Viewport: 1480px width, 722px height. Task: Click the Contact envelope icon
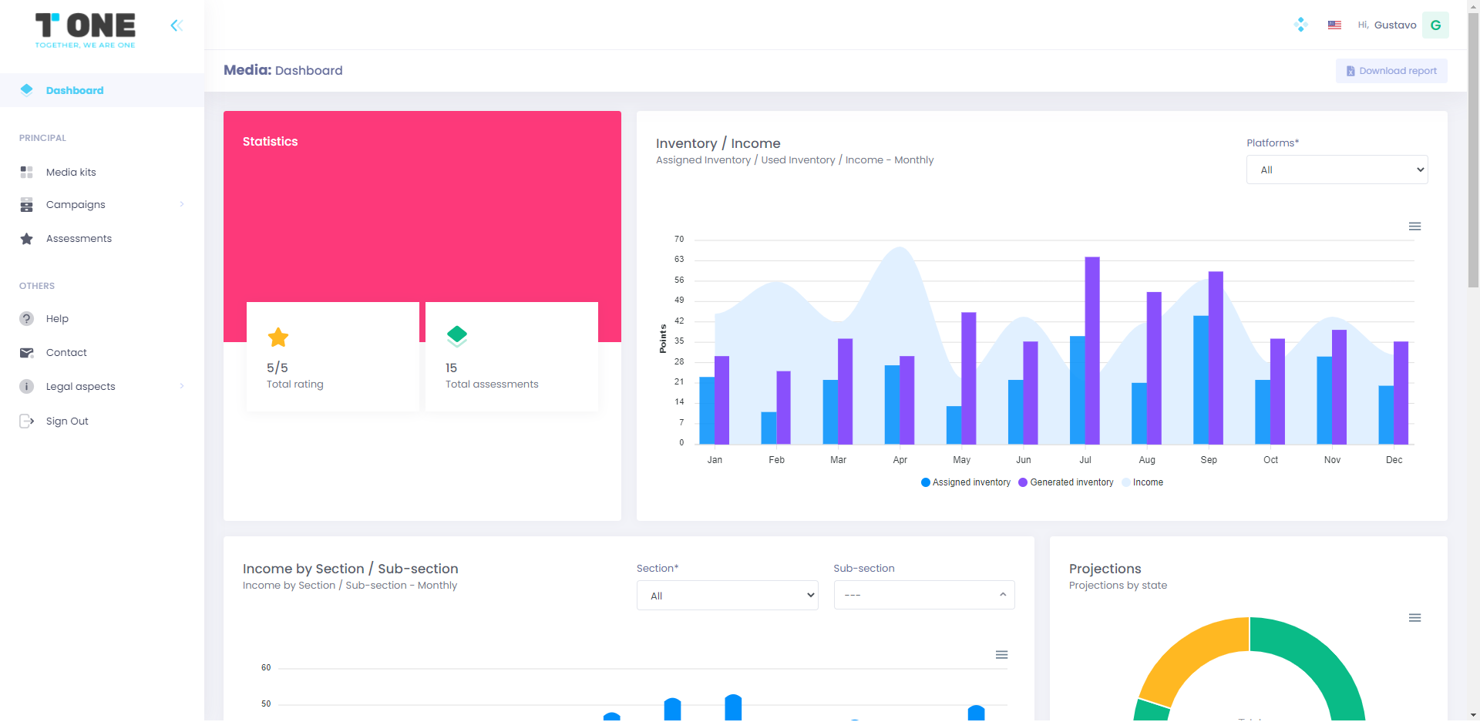(x=27, y=353)
